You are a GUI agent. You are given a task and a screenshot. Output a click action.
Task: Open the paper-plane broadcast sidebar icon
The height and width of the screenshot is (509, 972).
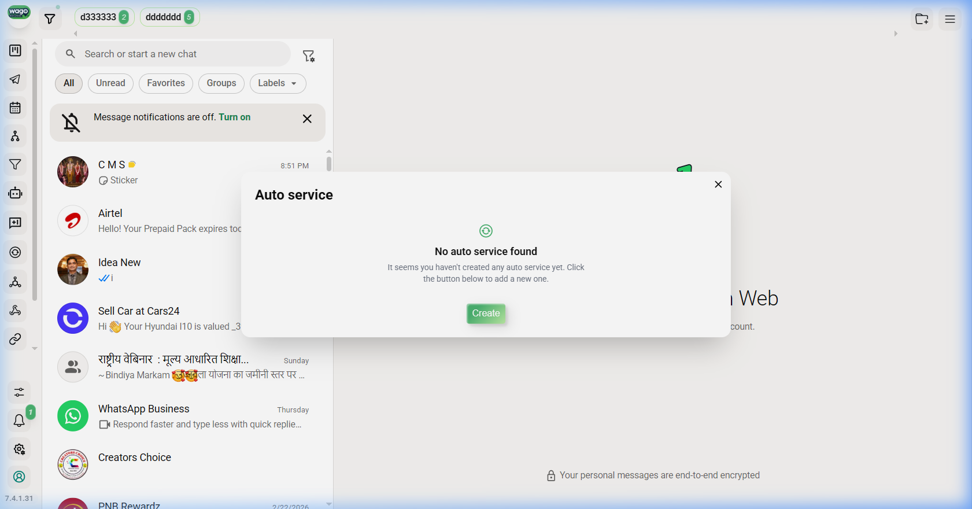pyautogui.click(x=16, y=79)
